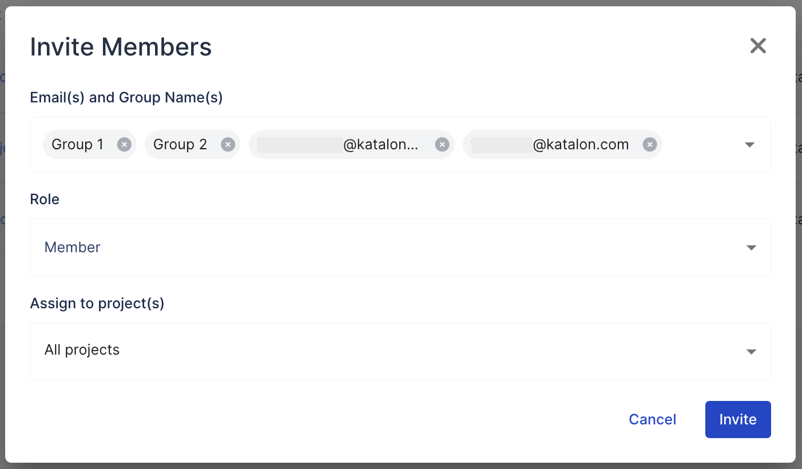Select the Group 2 chip label
The image size is (802, 469).
pyautogui.click(x=180, y=145)
